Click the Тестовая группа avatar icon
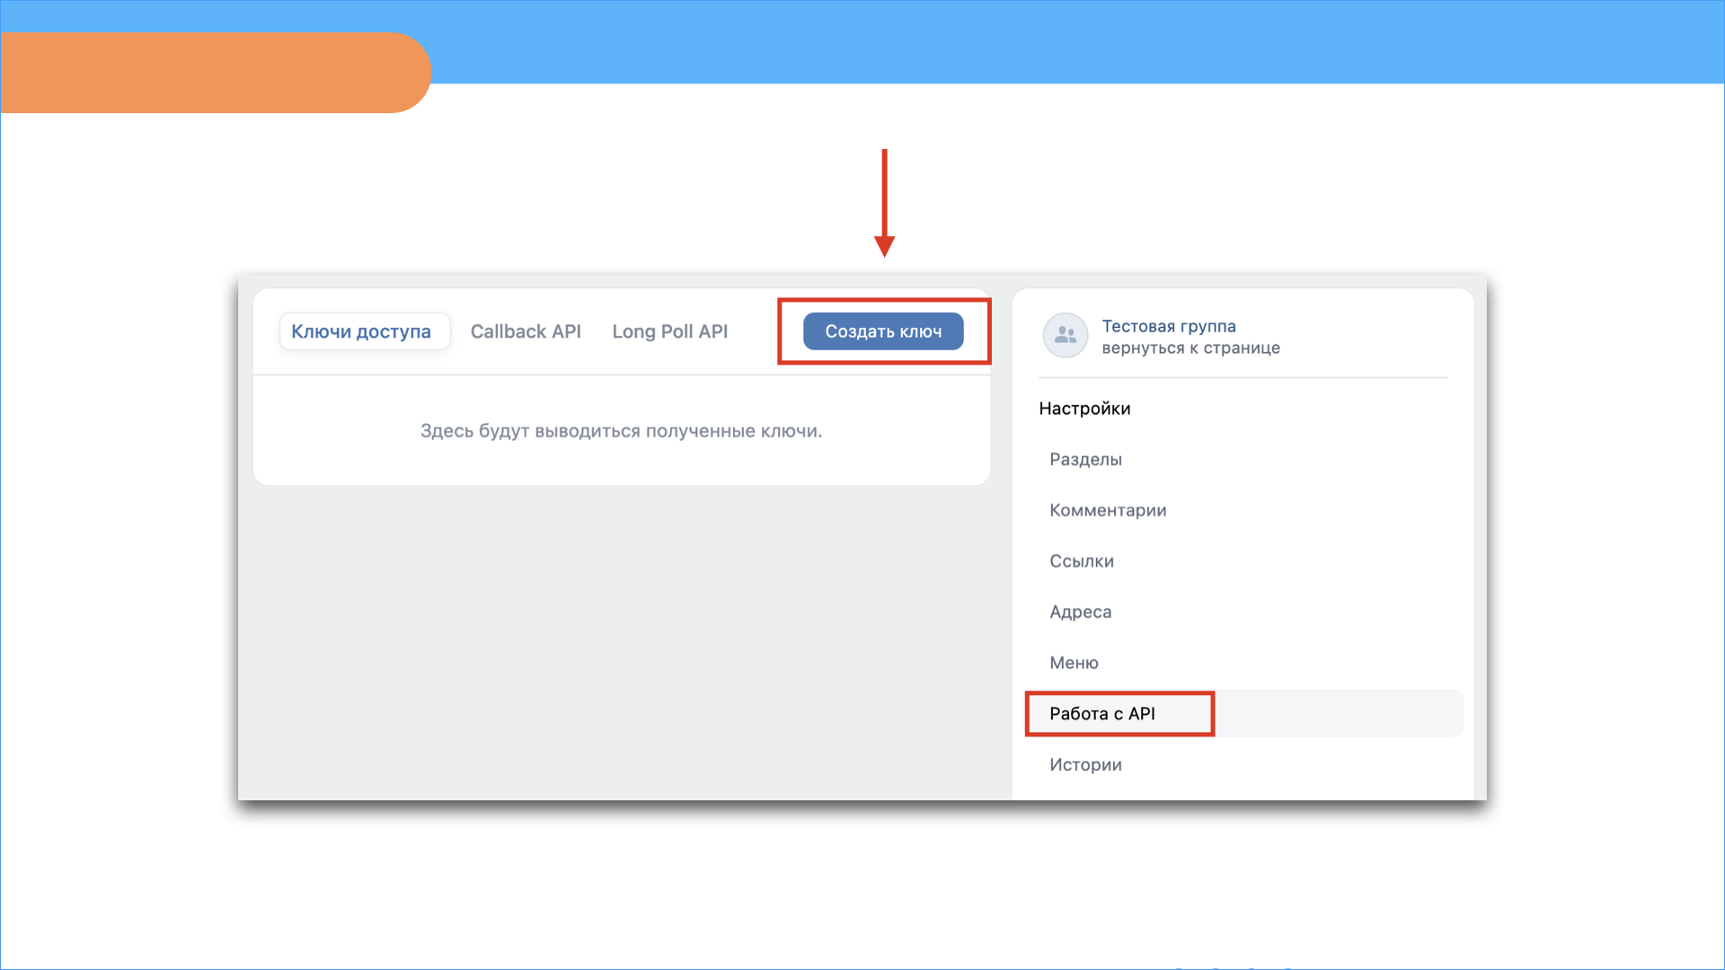The height and width of the screenshot is (970, 1725). [x=1066, y=336]
